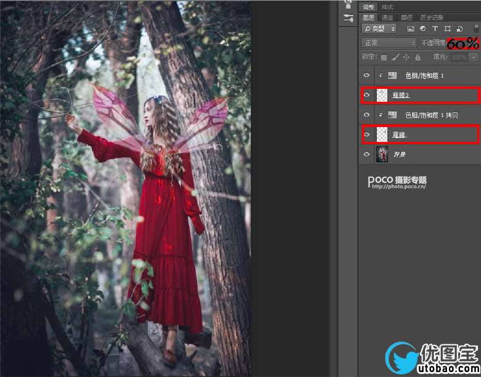Filter layers by shape layers icon
The height and width of the screenshot is (377, 481).
point(448,29)
